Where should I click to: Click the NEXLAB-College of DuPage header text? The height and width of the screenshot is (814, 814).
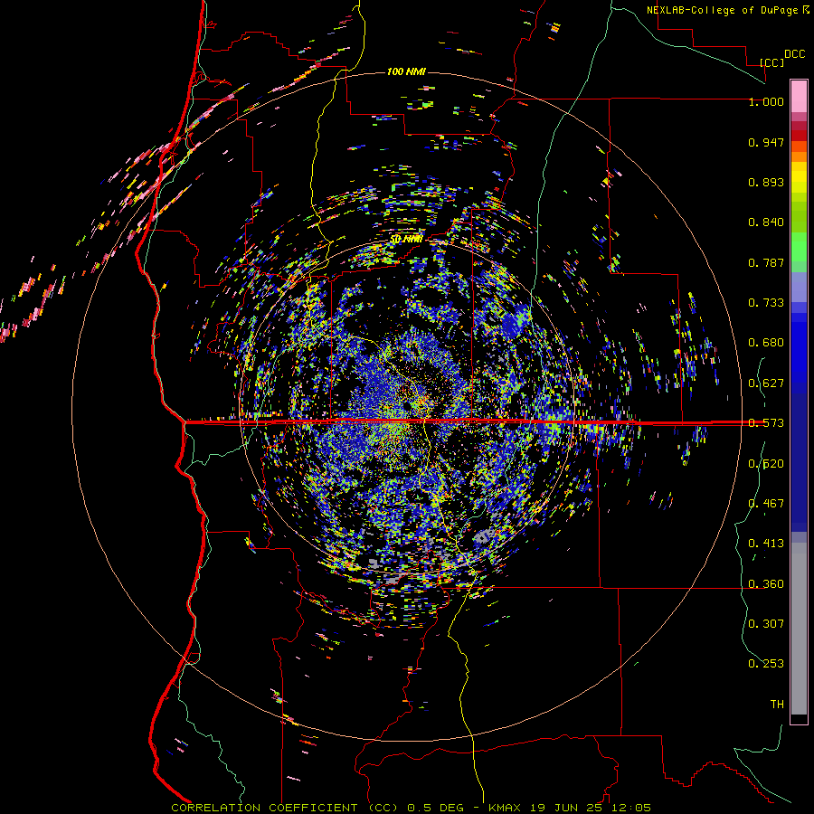(x=727, y=10)
